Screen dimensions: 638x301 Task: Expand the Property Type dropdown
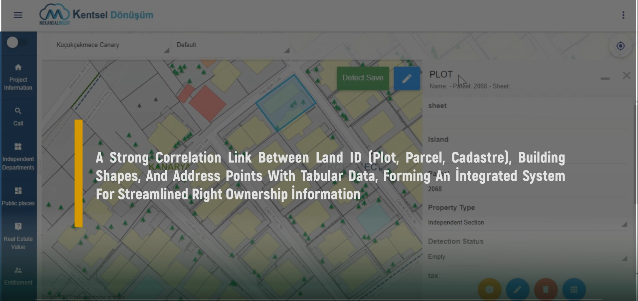[527, 222]
